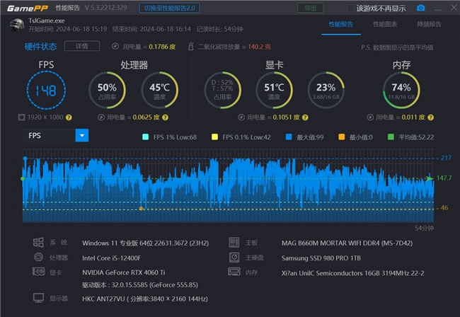
Task: Open the 详情 hardware details button
Action: click(82, 46)
